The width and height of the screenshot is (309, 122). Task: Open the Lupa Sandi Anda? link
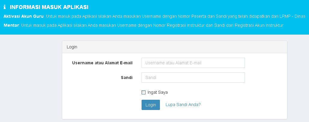pos(183,105)
